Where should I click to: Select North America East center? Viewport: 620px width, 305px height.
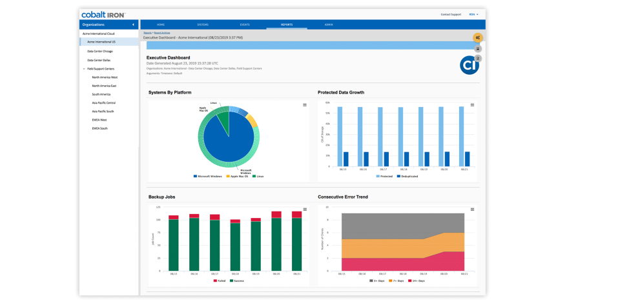(x=104, y=86)
